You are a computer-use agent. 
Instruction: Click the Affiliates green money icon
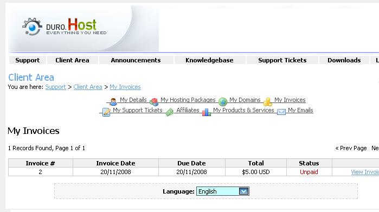coord(169,112)
